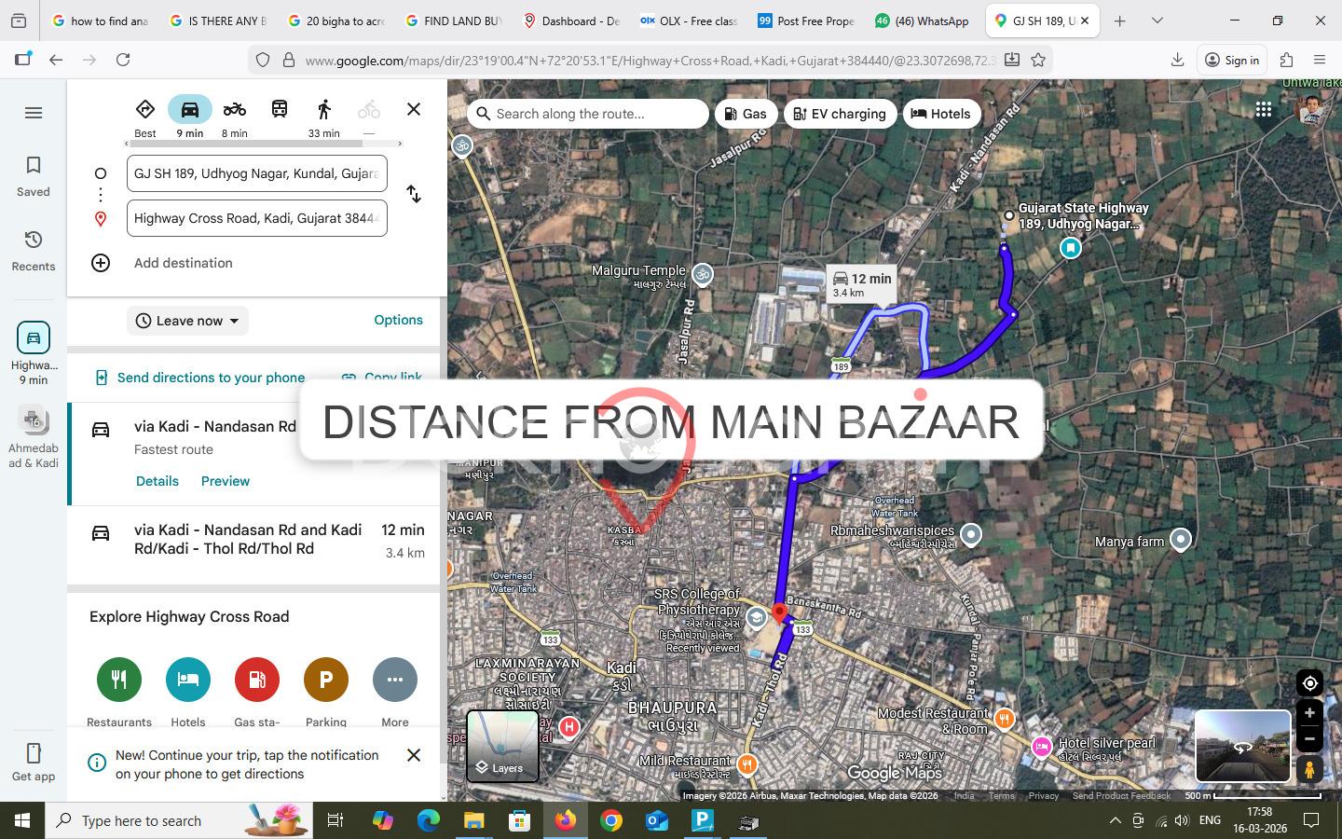Choose the motorcycle travel mode
1342x839 pixels.
(x=234, y=110)
